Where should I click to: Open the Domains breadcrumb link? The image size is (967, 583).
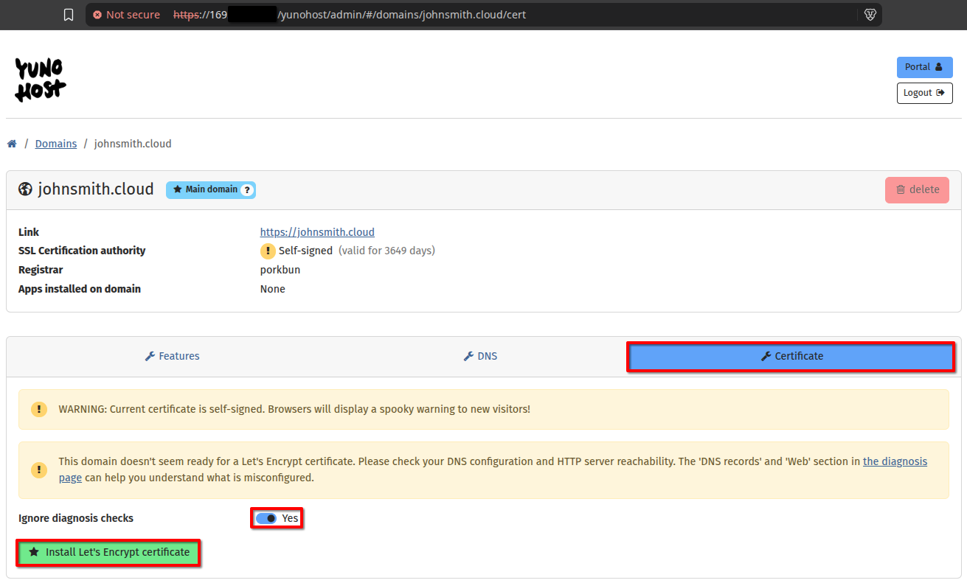(56, 144)
